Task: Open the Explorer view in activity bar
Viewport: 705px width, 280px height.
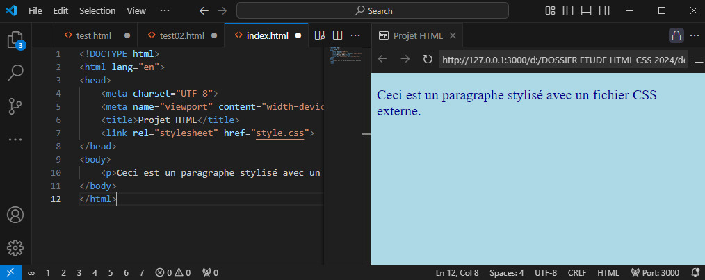Action: click(15, 39)
